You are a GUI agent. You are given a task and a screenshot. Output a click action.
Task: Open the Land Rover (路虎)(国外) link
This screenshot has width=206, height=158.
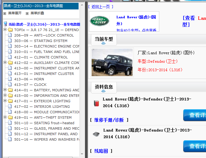(x=136, y=20)
